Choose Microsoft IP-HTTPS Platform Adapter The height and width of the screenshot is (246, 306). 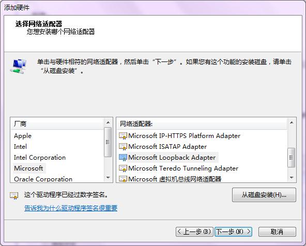coord(184,136)
